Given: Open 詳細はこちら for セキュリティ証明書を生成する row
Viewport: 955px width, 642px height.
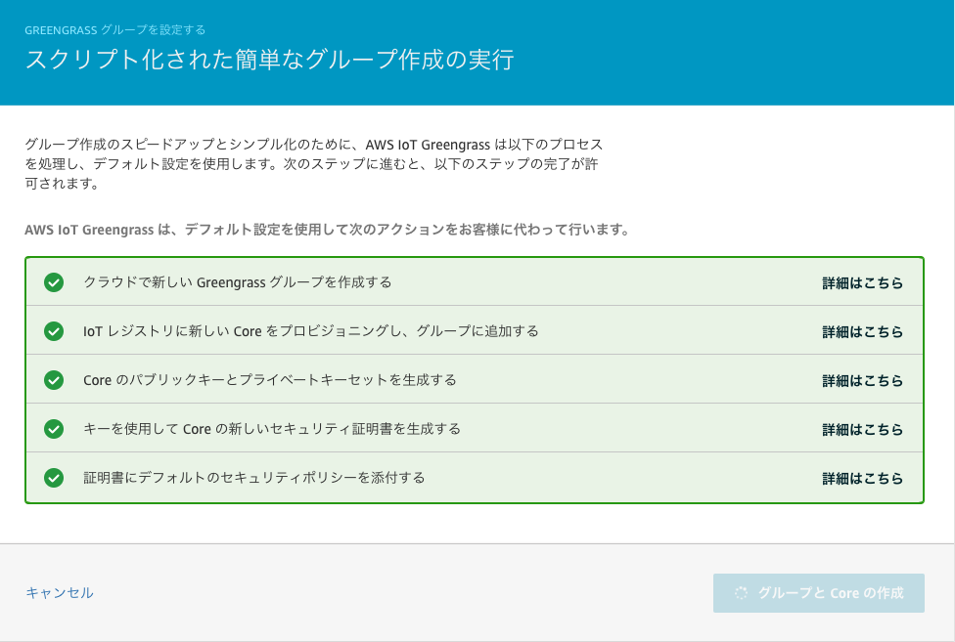Looking at the screenshot, I should [862, 429].
